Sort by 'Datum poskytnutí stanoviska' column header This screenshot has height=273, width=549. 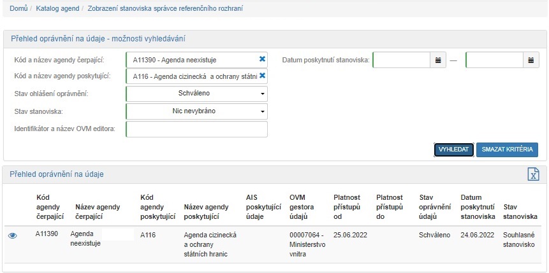(478, 207)
